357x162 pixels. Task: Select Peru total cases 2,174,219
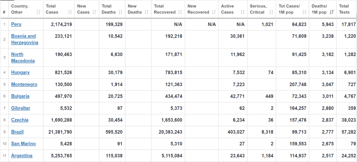[x=62, y=24]
